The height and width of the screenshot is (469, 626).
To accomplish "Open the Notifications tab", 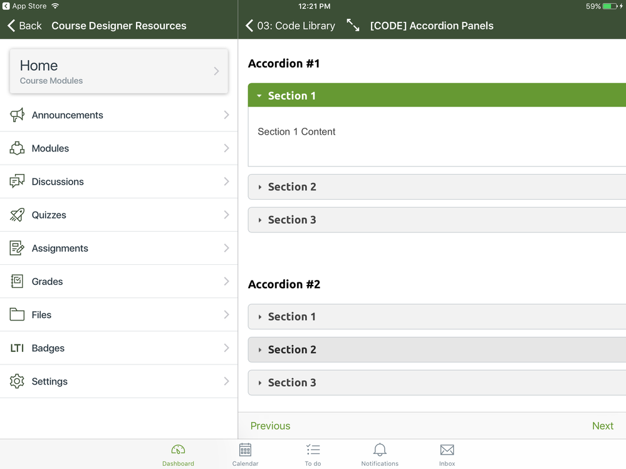I will (380, 455).
